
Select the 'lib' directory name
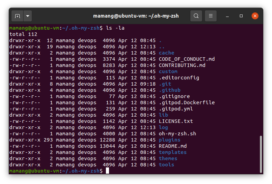click(x=163, y=115)
